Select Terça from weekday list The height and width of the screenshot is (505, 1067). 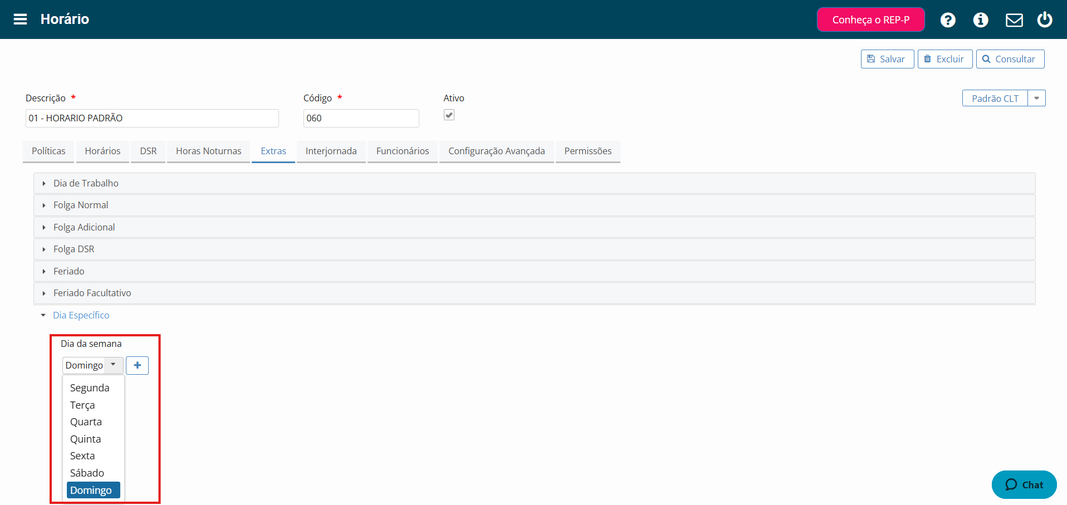(93, 405)
